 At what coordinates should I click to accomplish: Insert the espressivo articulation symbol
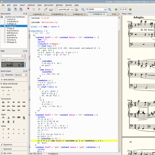click(8, 95)
